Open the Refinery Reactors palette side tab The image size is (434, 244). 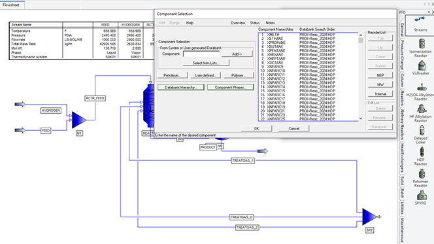point(402,124)
